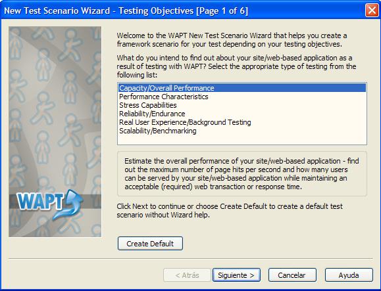The height and width of the screenshot is (291, 381).
Task: Click the Welcome to WAPT intro paragraph
Action: (x=232, y=40)
